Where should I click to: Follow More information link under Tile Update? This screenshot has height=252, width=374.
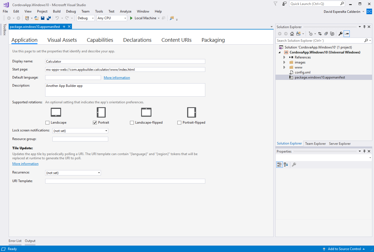25,164
